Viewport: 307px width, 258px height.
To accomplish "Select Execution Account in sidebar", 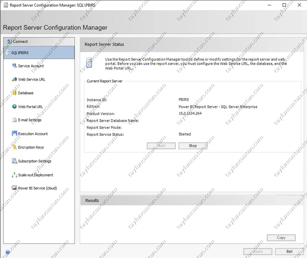I will (x=33, y=134).
